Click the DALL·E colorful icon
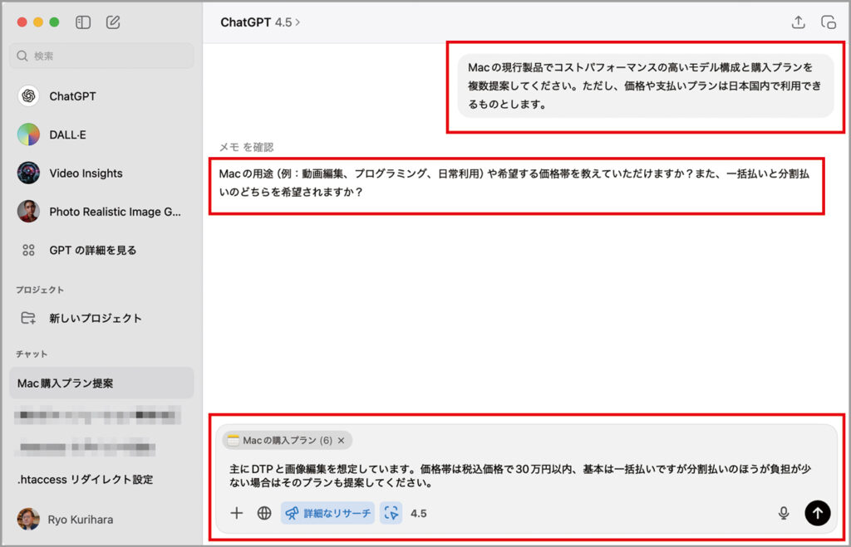 coord(28,134)
